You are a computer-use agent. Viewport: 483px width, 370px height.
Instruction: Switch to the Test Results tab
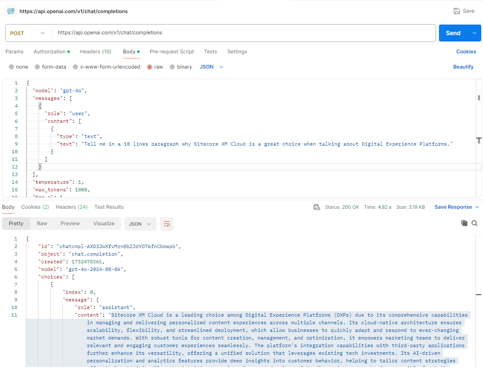(x=109, y=207)
